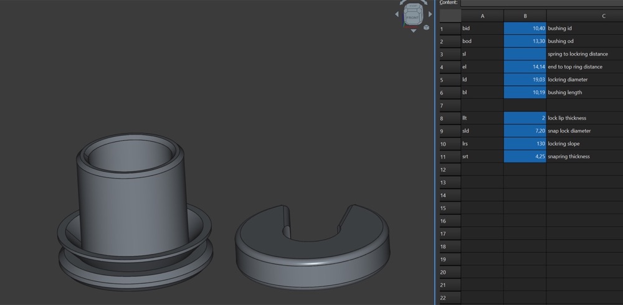Select column C header
This screenshot has height=305, width=623.
[585, 16]
